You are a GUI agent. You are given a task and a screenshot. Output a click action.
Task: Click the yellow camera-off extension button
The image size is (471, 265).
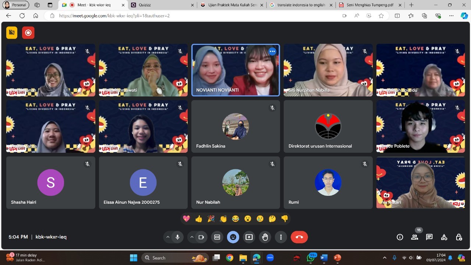tap(12, 33)
